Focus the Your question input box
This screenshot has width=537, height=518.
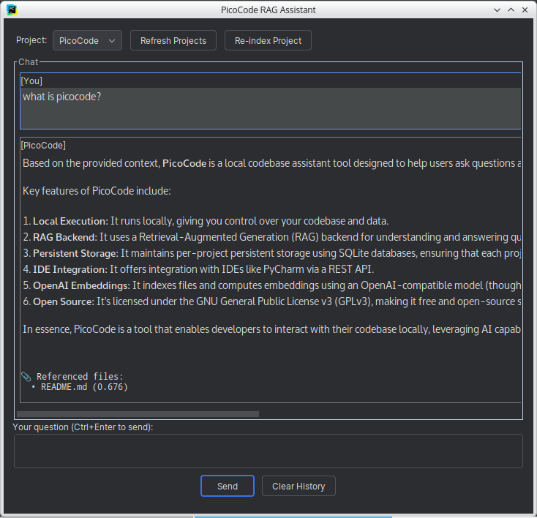click(x=268, y=451)
